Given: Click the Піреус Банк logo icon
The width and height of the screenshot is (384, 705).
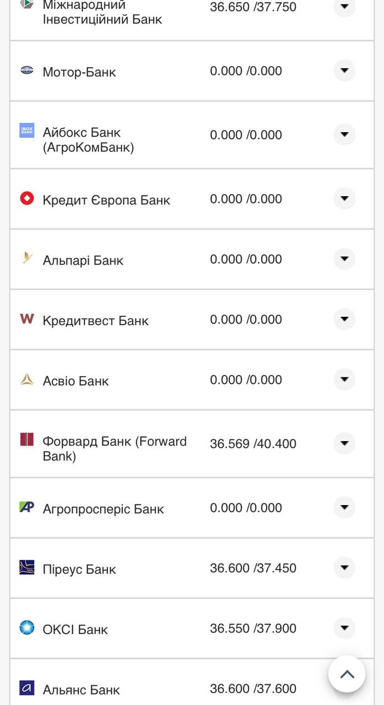Looking at the screenshot, I should tap(27, 567).
